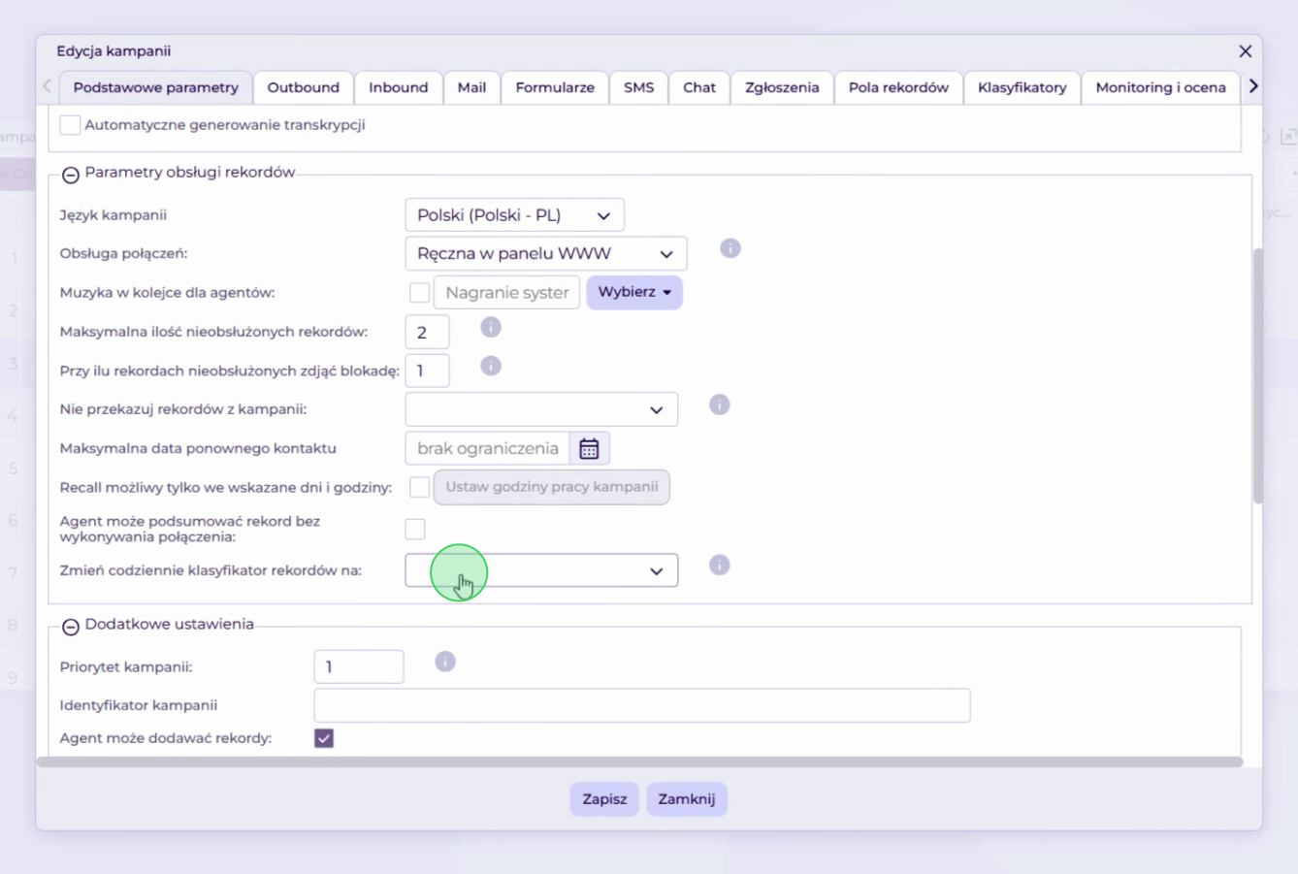
Task: Click info icon next to Obsługa połączeń
Action: tap(730, 249)
